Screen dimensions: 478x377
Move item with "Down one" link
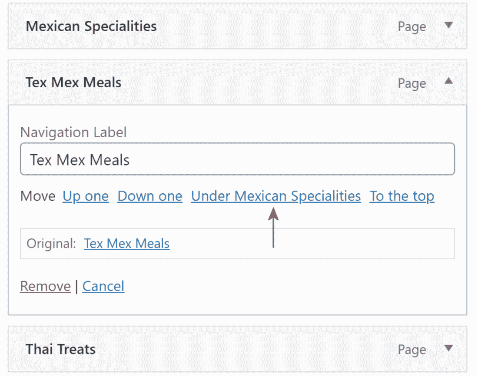pos(150,196)
